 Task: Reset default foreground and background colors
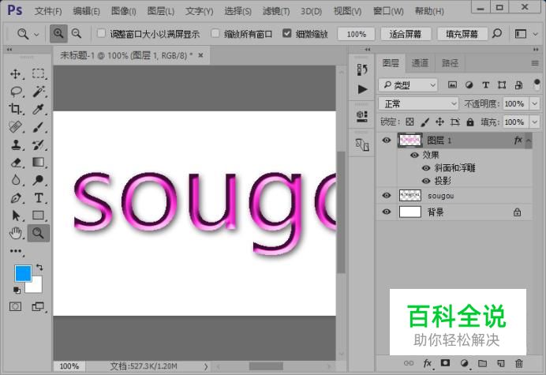[17, 290]
